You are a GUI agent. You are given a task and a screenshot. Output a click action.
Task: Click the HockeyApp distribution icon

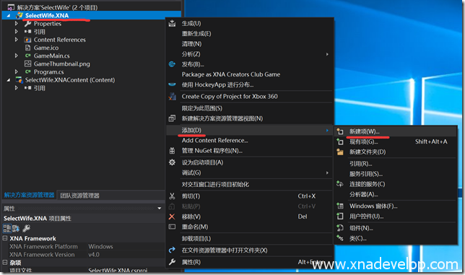click(x=172, y=84)
